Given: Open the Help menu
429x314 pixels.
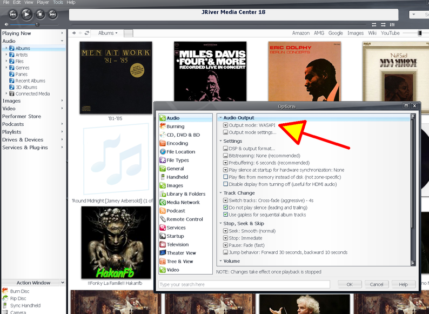Looking at the screenshot, I should point(71,3).
